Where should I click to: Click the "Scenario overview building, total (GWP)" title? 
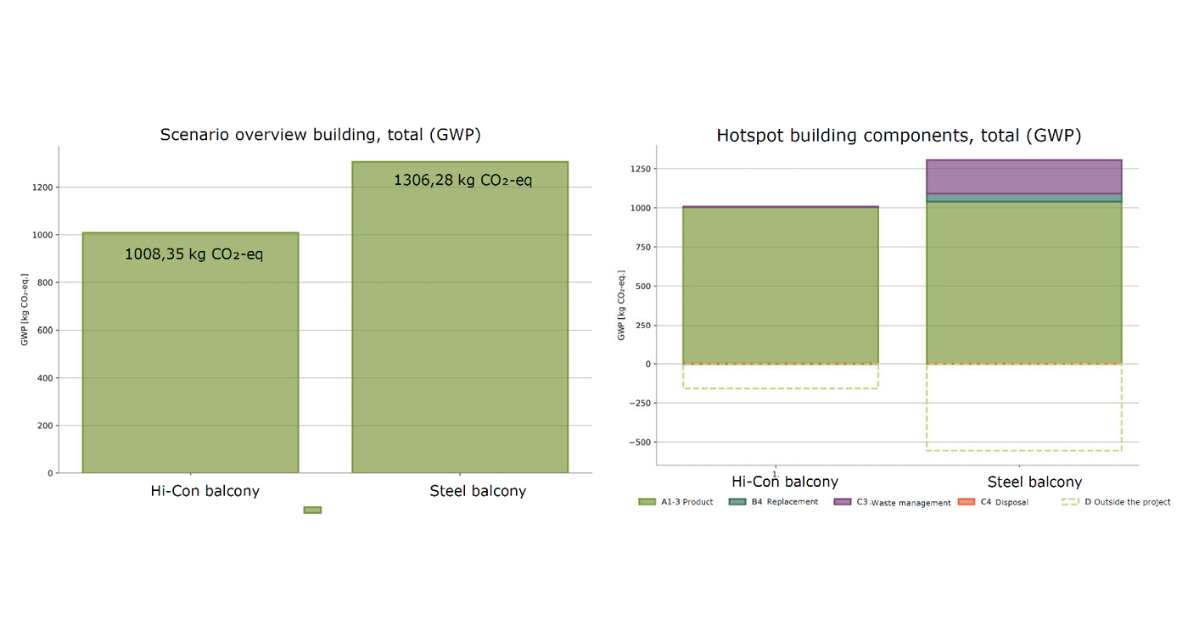click(326, 135)
